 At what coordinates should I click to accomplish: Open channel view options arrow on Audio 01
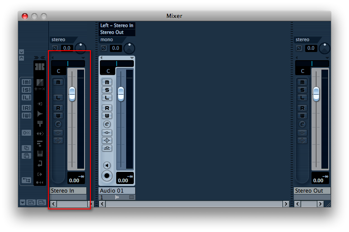pos(132,58)
